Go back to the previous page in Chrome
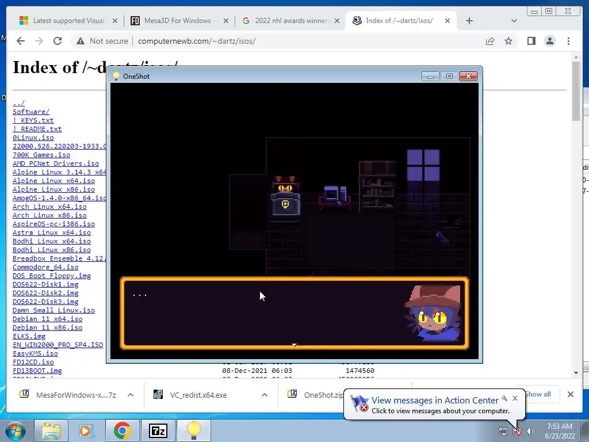The height and width of the screenshot is (442, 589). tap(21, 41)
